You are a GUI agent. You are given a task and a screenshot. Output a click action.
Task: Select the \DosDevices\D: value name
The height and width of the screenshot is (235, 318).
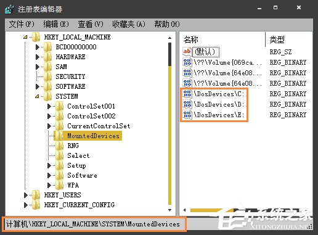tap(219, 105)
